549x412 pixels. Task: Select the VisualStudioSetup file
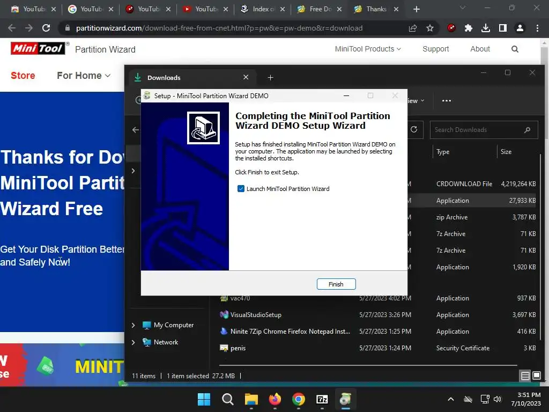coord(377,314)
